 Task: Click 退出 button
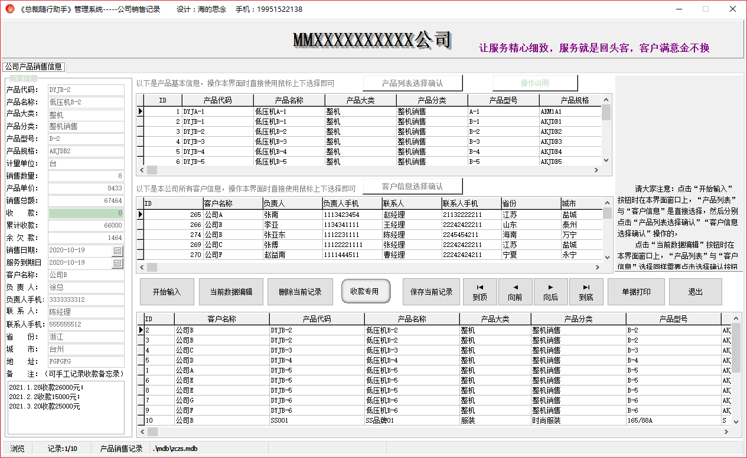[695, 292]
